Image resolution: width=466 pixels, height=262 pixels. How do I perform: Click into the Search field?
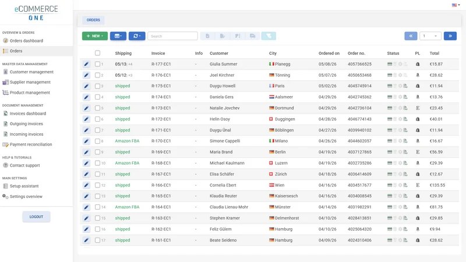pyautogui.click(x=172, y=36)
